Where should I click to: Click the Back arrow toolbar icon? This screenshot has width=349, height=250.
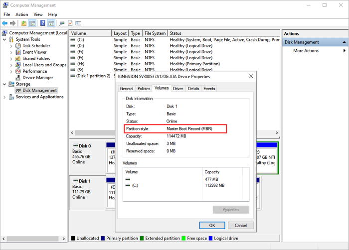(x=5, y=23)
